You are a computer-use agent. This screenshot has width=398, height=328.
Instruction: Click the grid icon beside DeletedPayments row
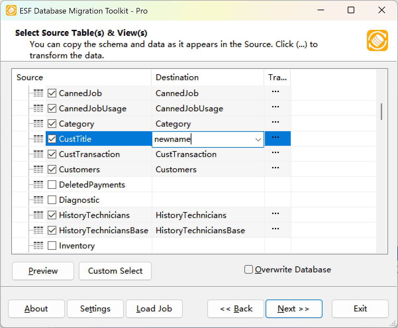coord(38,185)
